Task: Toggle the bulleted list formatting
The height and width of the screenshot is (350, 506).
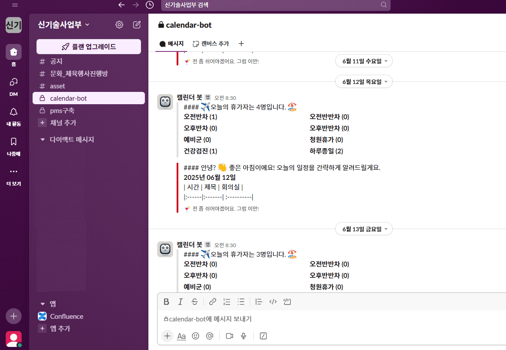Action: click(x=241, y=302)
